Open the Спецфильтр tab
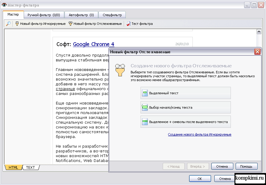Image resolution: width=266 pixels, height=185 pixels. (112, 15)
